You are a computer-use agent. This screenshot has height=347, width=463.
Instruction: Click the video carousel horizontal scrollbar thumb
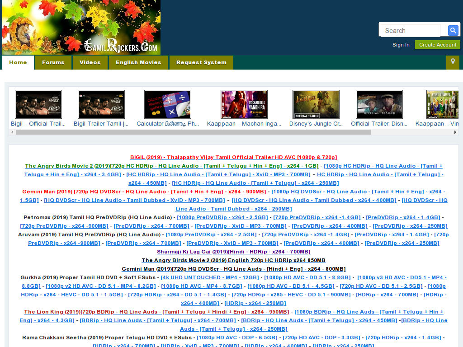(x=194, y=132)
